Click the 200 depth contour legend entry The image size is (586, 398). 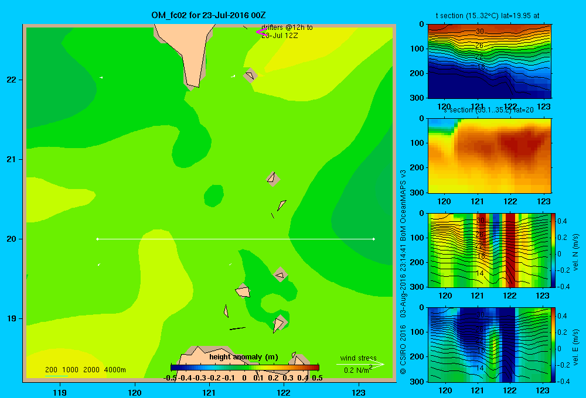tap(51, 370)
